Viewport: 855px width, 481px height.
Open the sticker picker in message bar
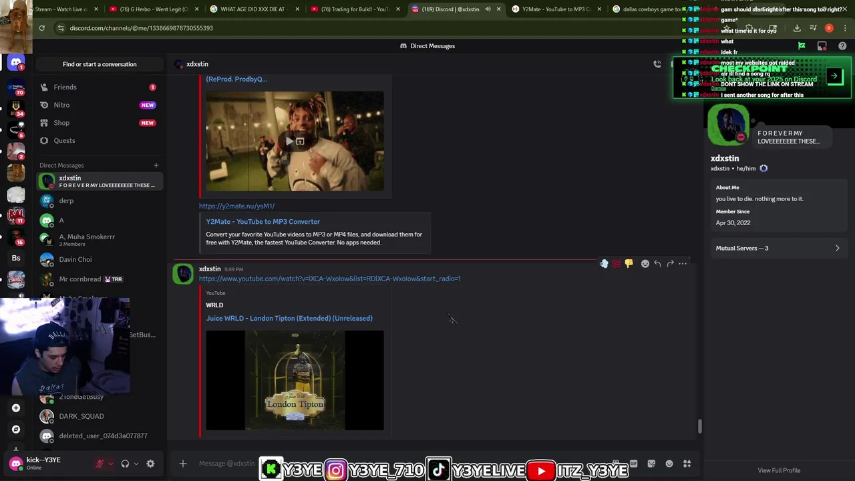click(x=651, y=464)
